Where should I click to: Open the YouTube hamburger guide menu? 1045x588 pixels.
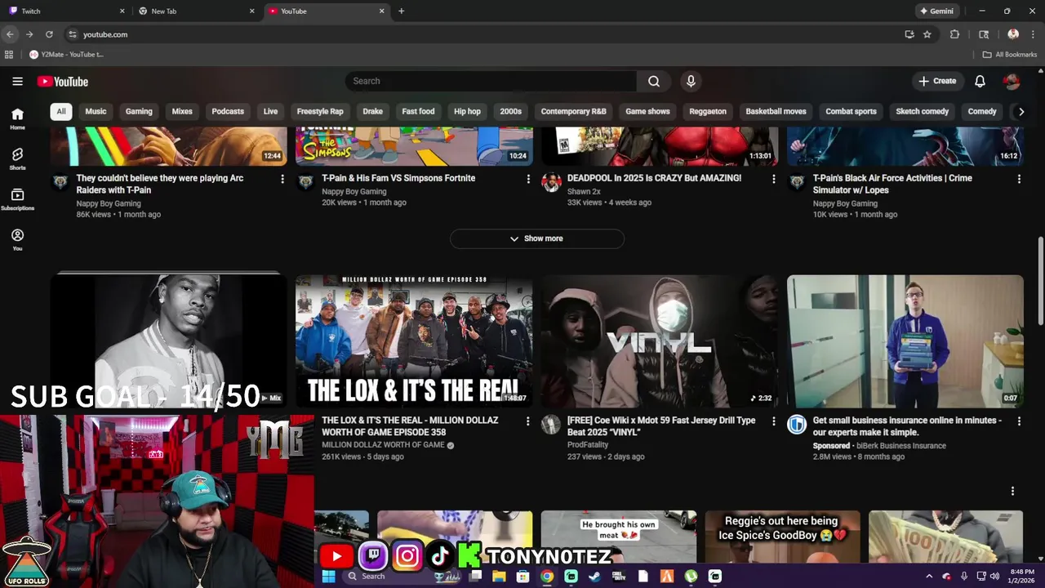click(17, 81)
